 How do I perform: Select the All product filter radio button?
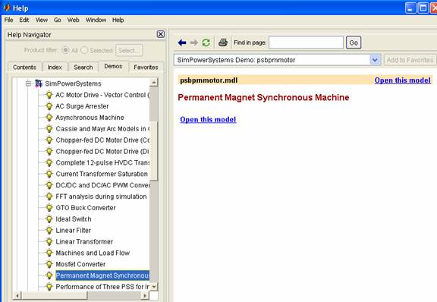65,50
